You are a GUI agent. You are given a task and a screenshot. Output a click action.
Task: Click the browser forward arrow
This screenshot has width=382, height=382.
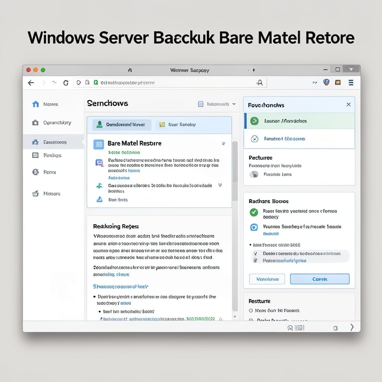44,83
